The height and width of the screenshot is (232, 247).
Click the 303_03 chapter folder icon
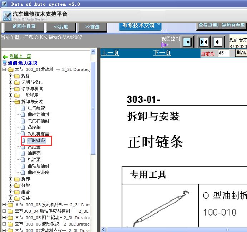coord(10,205)
